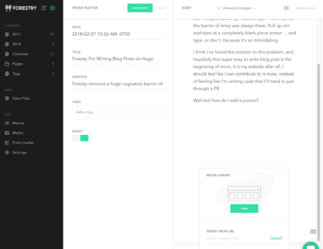Click the Settings gear icon
The width and height of the screenshot is (323, 249).
click(x=7, y=153)
